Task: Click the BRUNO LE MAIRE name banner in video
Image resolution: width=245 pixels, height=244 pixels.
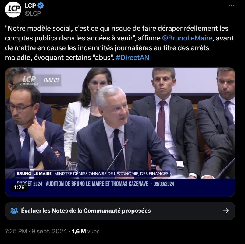Action: [x=93, y=173]
